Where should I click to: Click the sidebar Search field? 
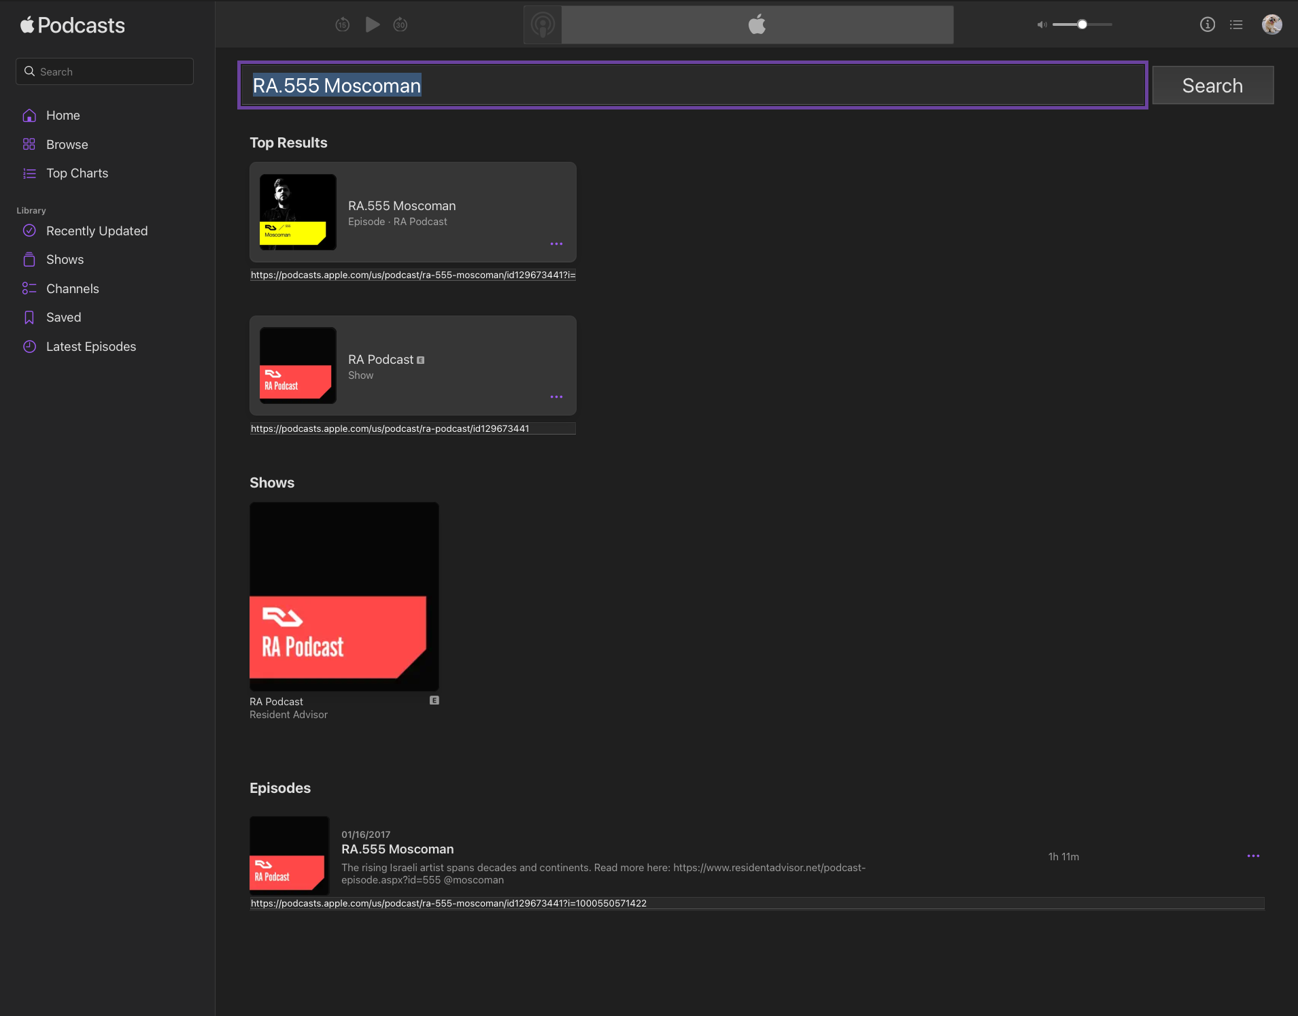point(105,71)
